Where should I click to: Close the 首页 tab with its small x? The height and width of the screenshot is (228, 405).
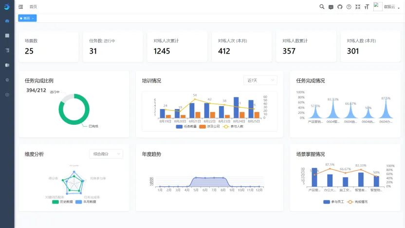point(33,19)
